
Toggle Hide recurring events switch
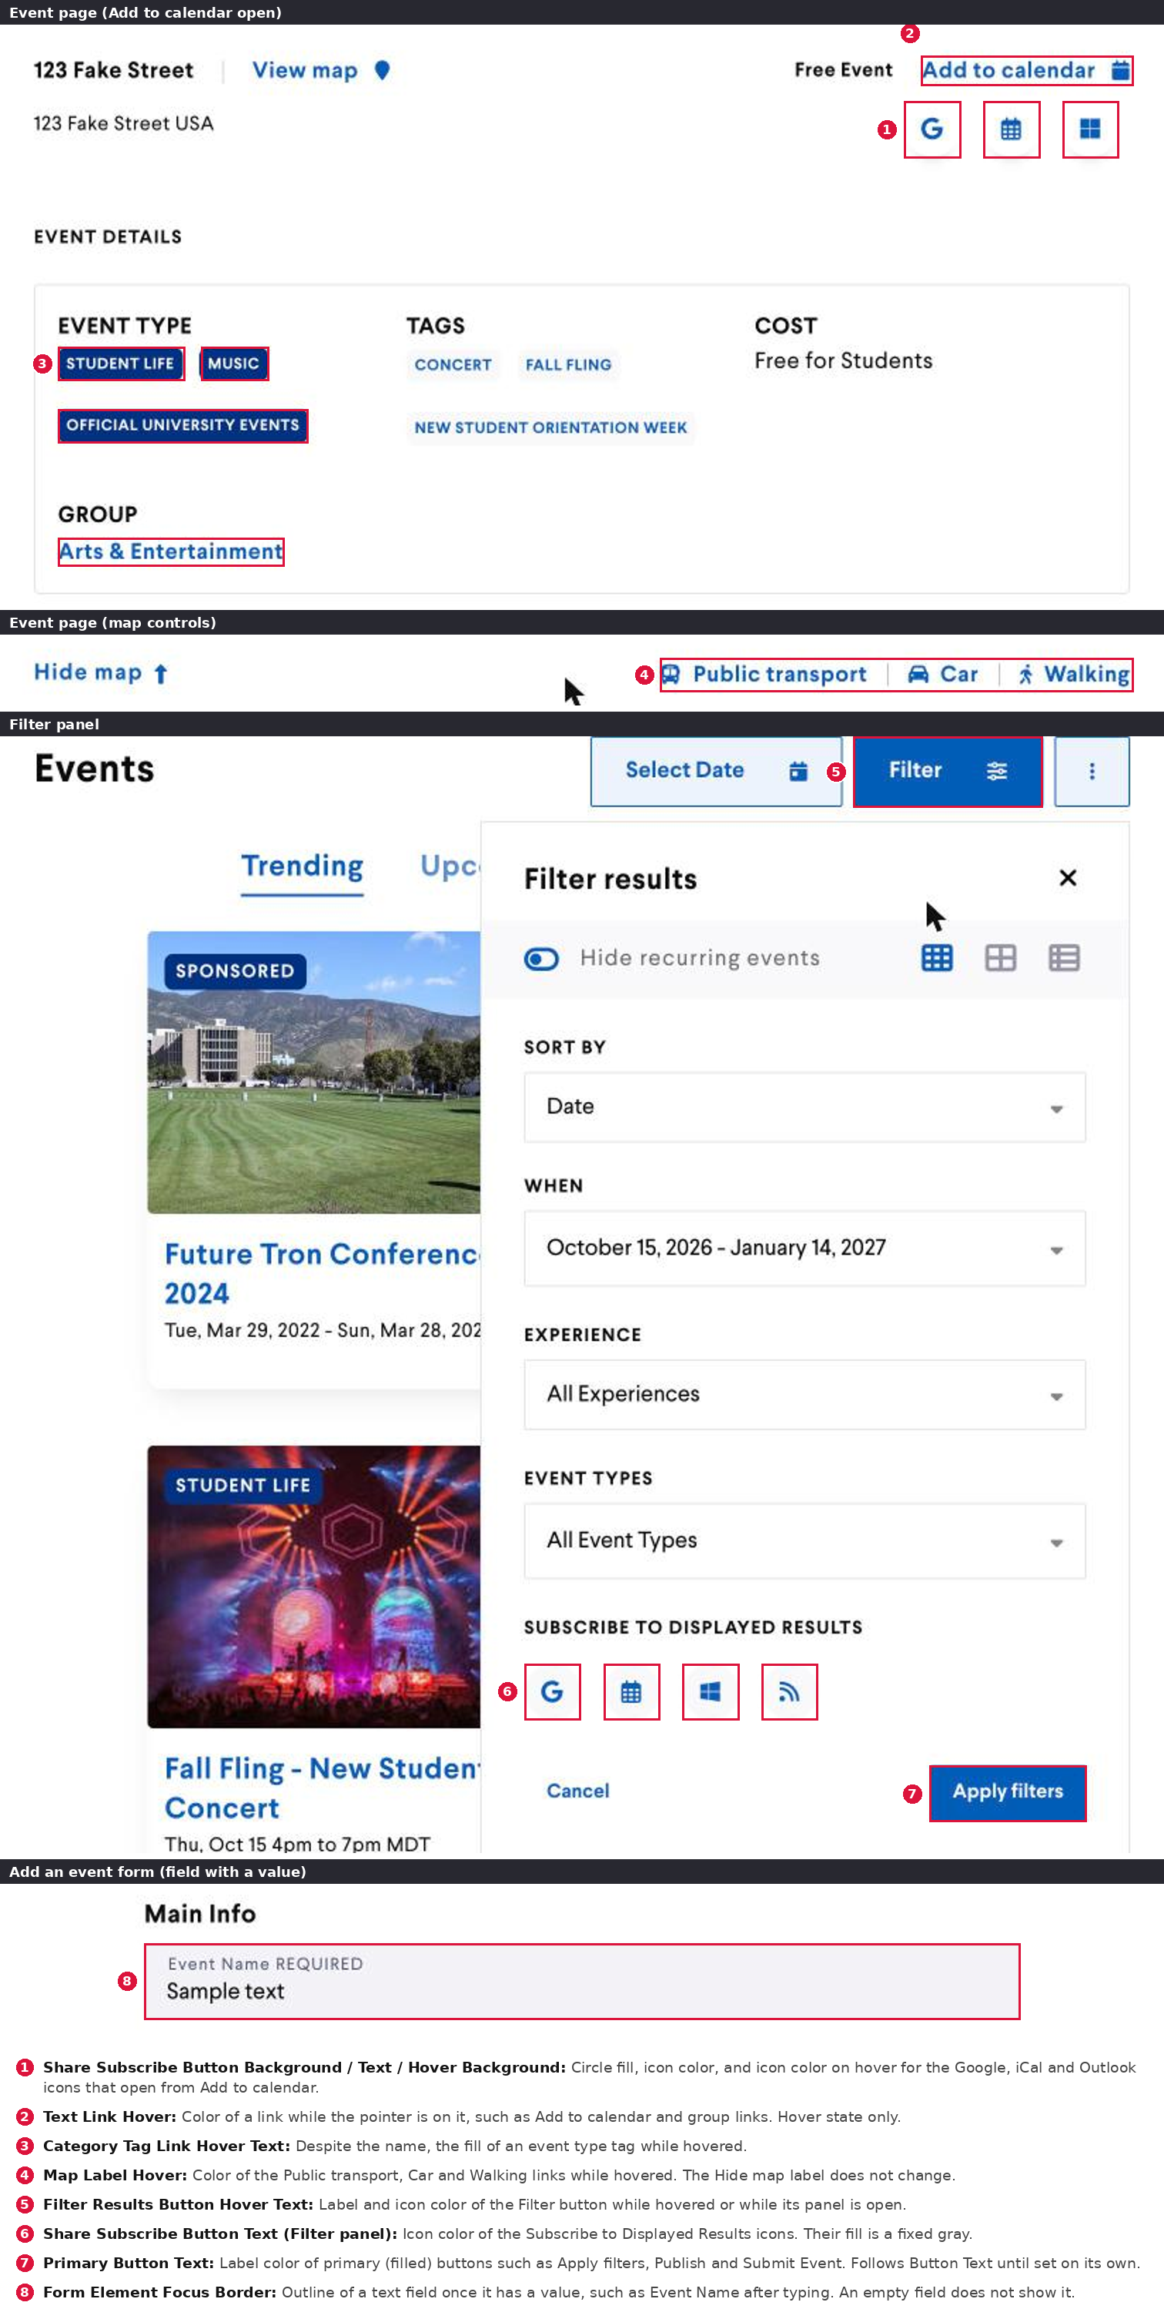pos(541,959)
